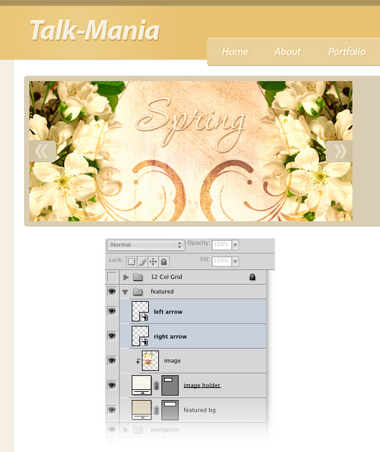Select the featured bg layer name
The width and height of the screenshot is (380, 452).
tap(199, 410)
